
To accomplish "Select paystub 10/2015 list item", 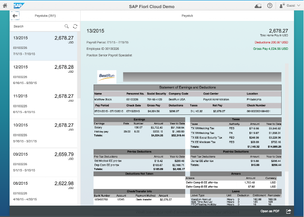I will [x=43, y=133].
